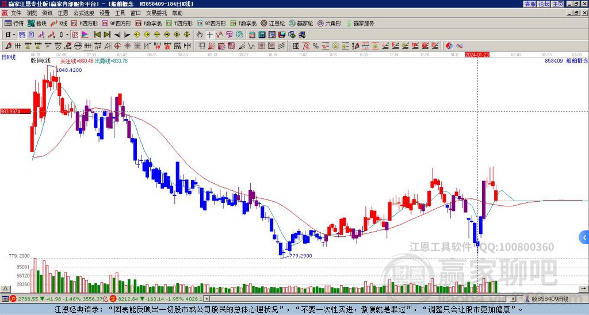Open the 六角形 hexagon tool
589x315 pixels.
click(329, 23)
